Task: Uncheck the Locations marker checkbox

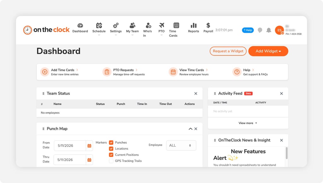Action: click(x=111, y=148)
